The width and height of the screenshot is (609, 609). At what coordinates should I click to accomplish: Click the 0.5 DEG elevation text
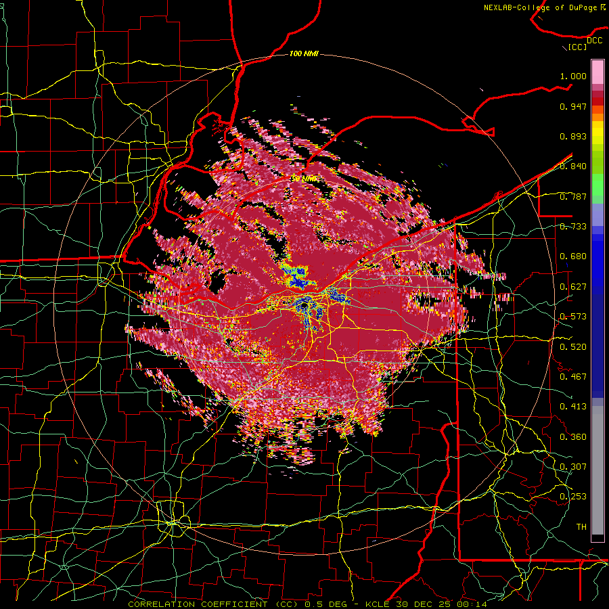(326, 604)
